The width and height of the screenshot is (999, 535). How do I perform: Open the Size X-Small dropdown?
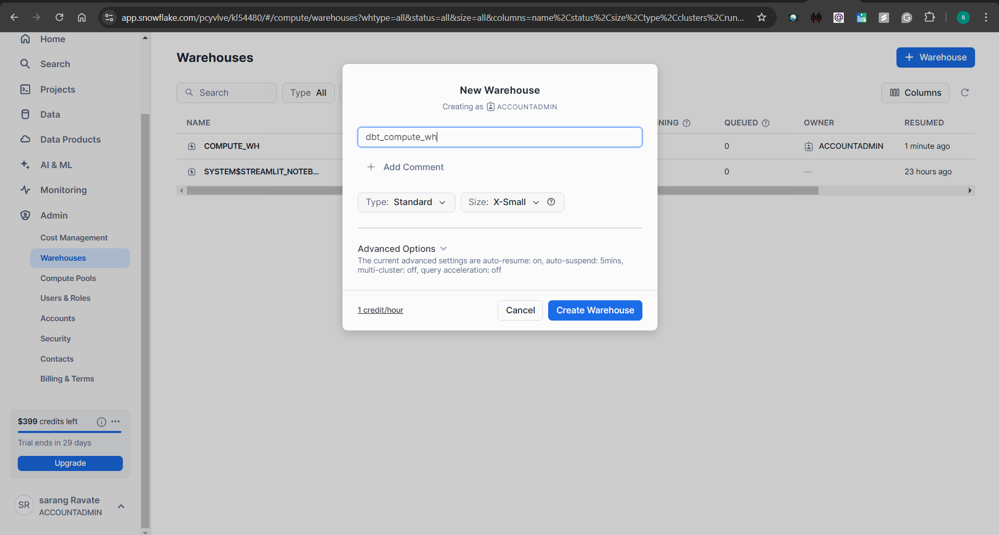pos(504,202)
